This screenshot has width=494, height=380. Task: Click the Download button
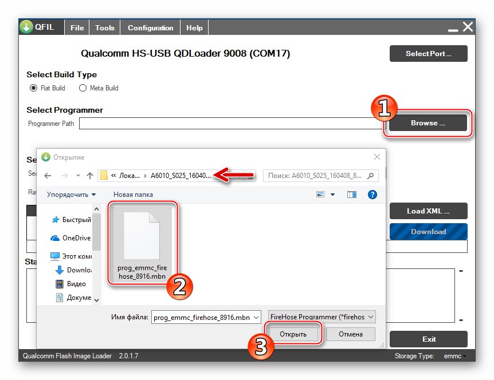click(428, 232)
